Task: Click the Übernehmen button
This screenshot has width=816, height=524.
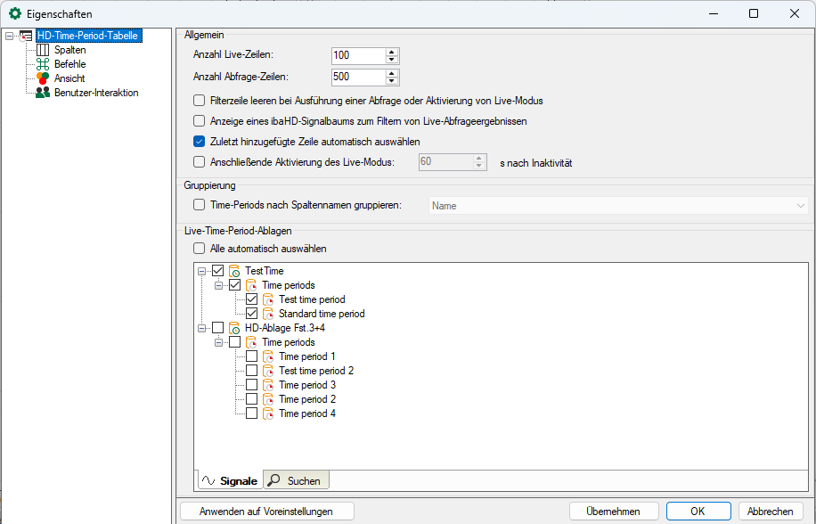Action: 613,512
